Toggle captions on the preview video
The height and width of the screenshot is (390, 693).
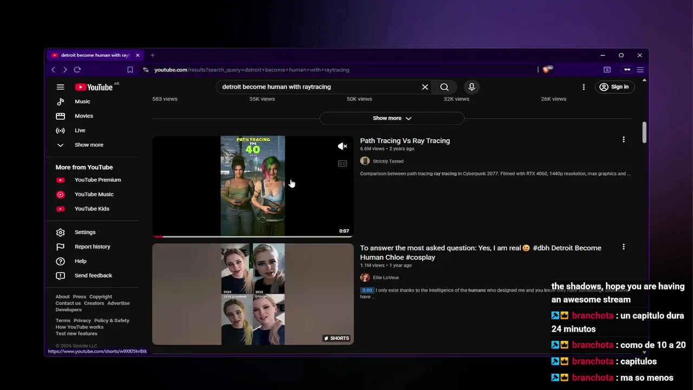342,164
